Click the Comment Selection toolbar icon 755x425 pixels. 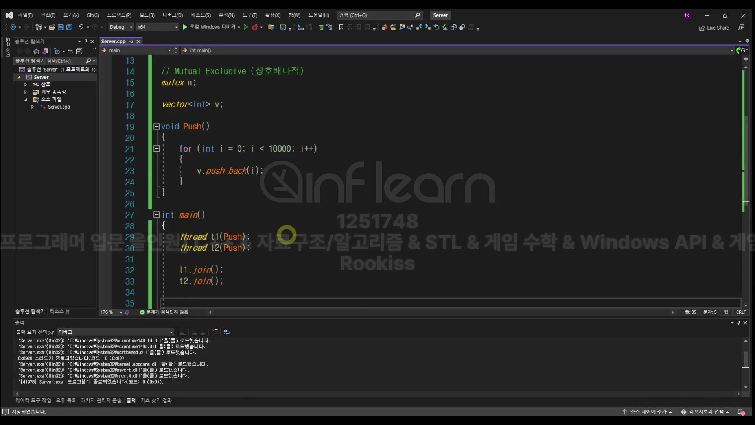tap(321, 27)
